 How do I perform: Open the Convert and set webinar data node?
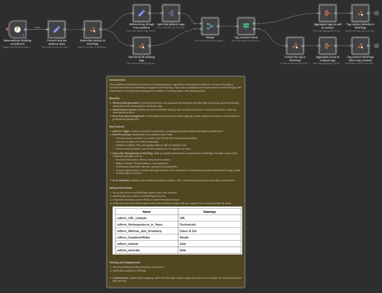click(56, 29)
